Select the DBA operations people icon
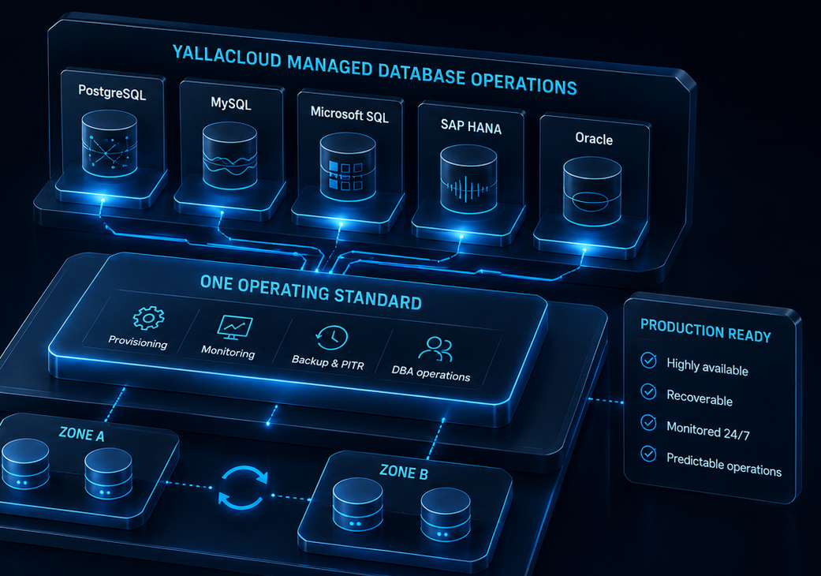Image resolution: width=821 pixels, height=576 pixels. (435, 348)
